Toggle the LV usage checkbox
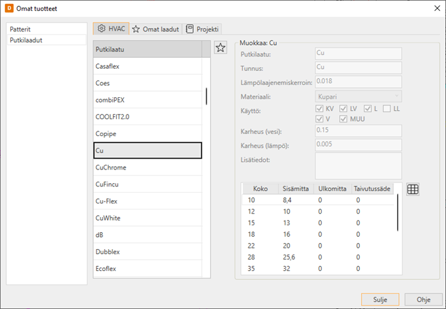 (x=344, y=109)
